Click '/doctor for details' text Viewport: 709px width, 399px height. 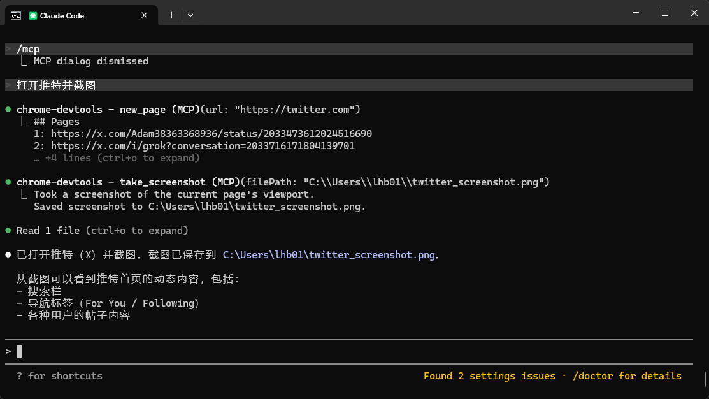[x=627, y=376]
